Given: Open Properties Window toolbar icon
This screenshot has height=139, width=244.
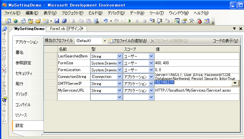Looking at the screenshot, I should 184,21.
